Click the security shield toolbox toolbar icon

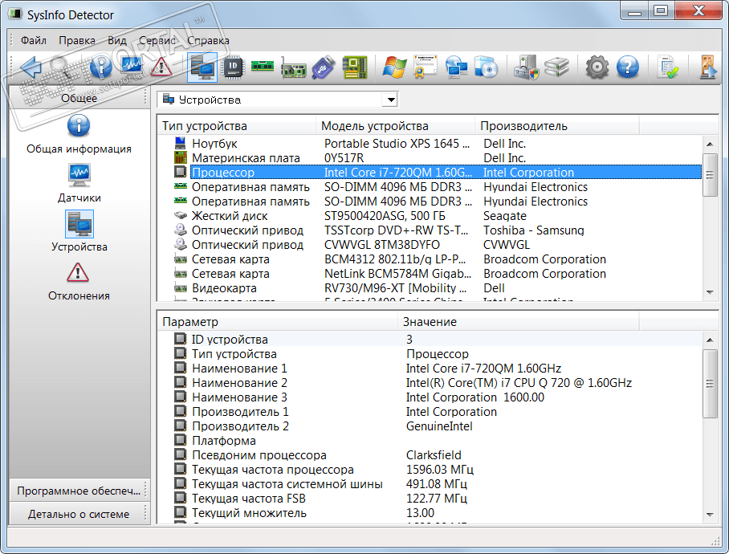pyautogui.click(x=527, y=67)
